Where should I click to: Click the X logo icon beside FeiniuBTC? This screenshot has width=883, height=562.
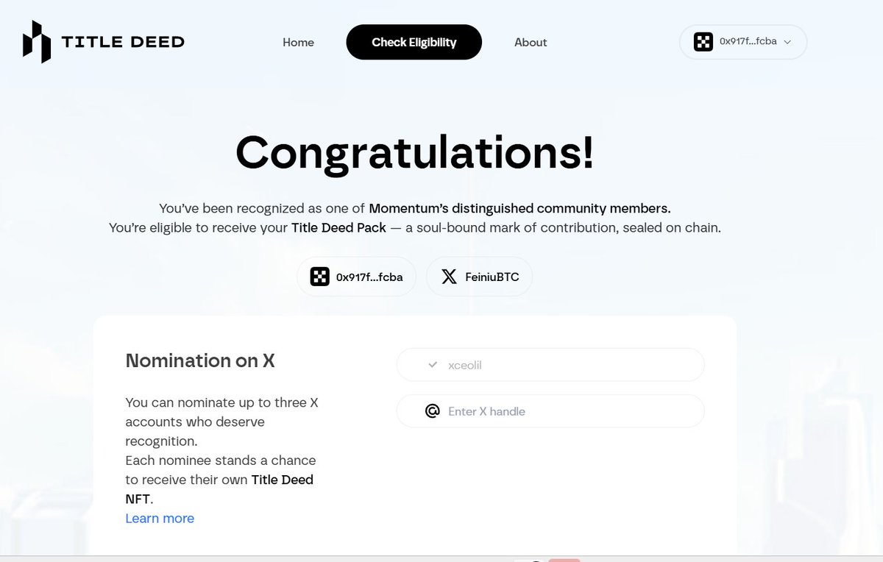(449, 277)
